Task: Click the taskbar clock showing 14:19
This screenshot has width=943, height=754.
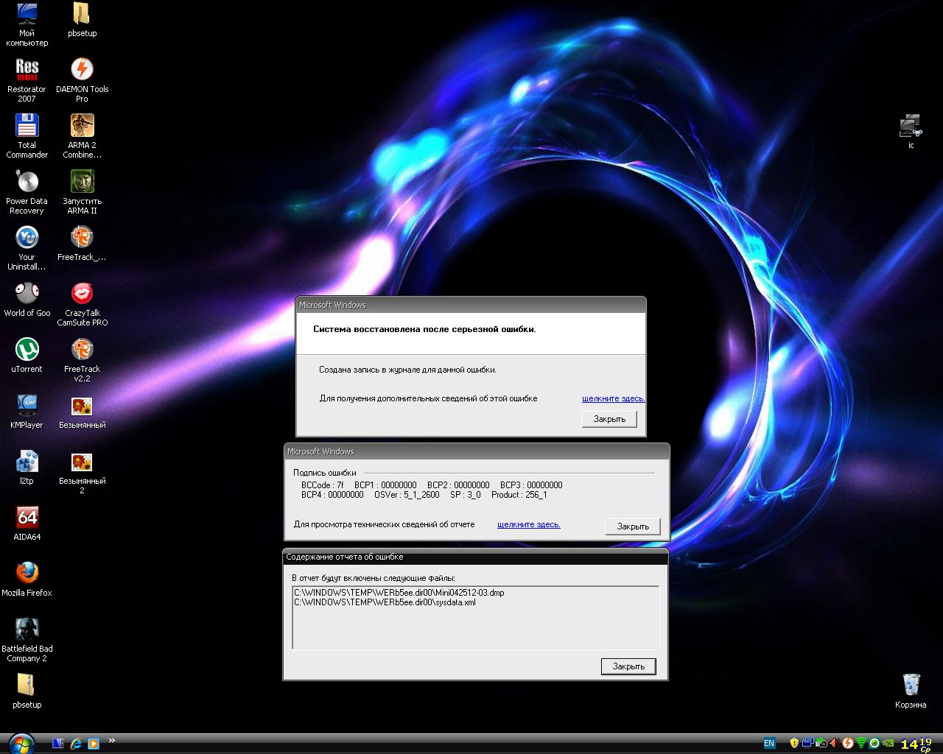Action: coord(916,744)
